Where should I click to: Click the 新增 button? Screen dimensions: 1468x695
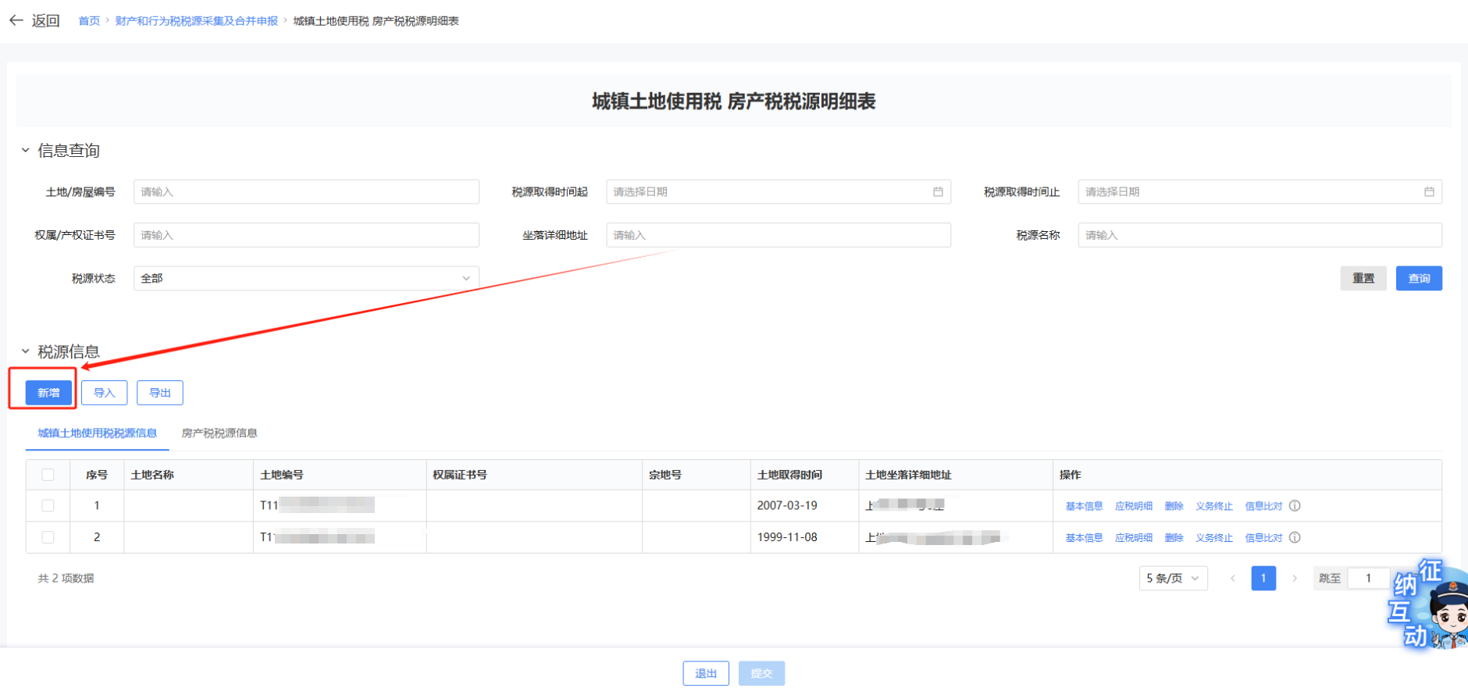[x=48, y=393]
